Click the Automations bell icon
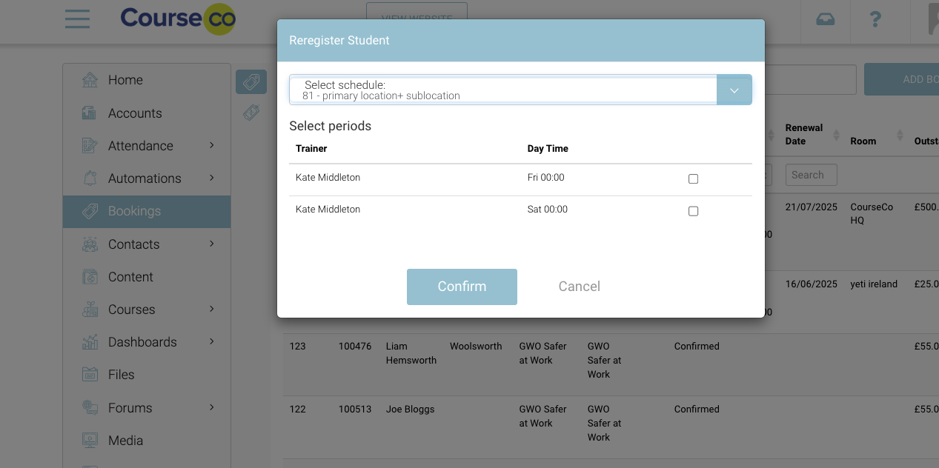The height and width of the screenshot is (468, 939). [x=90, y=178]
